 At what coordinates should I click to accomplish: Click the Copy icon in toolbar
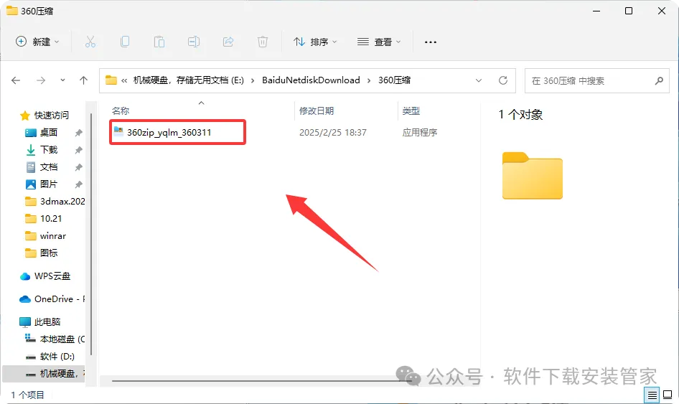(x=125, y=42)
